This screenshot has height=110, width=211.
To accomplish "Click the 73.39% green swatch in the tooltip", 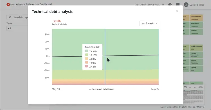I will [x=87, y=51].
